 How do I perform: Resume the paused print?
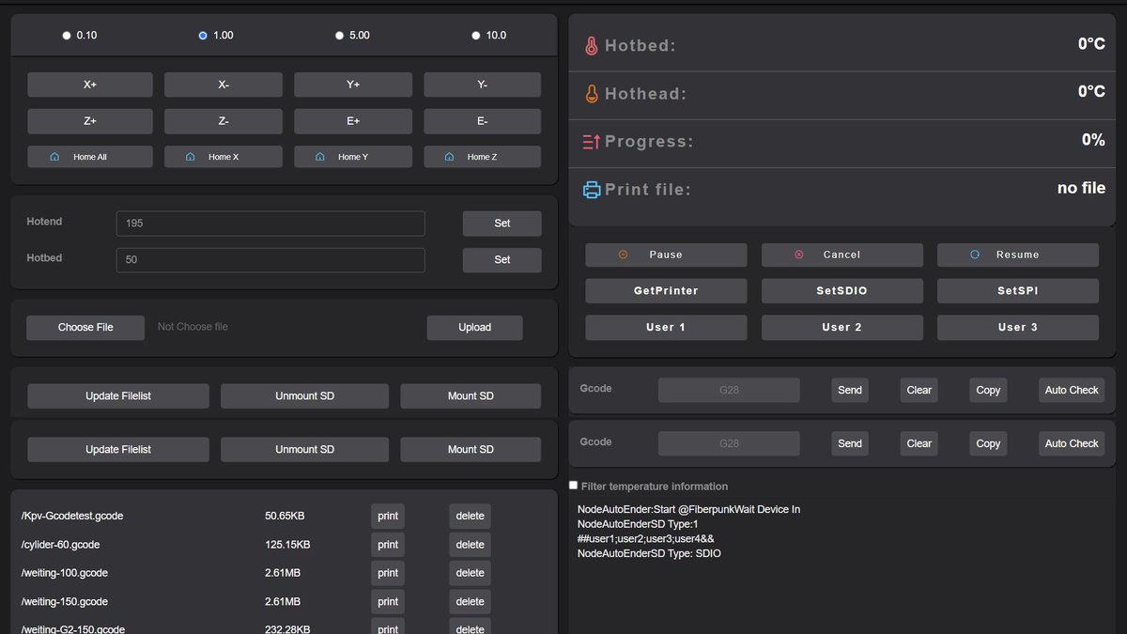(1018, 255)
